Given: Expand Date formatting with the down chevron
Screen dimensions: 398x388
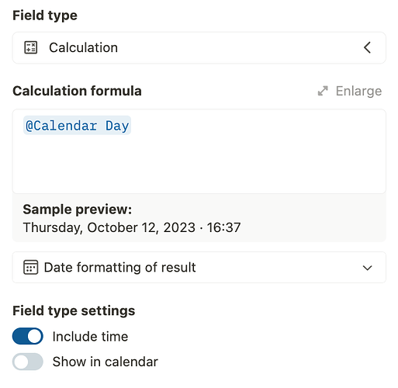Looking at the screenshot, I should coord(367,268).
